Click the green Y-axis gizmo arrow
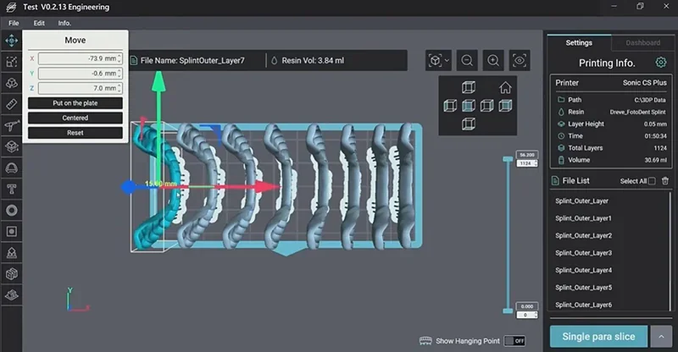678x352 pixels. [x=158, y=81]
